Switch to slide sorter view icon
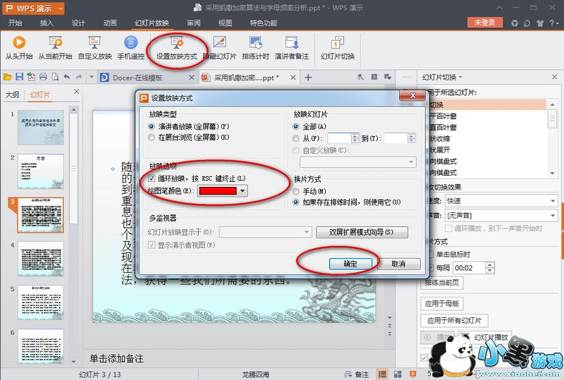The width and height of the screenshot is (564, 380). pos(398,374)
